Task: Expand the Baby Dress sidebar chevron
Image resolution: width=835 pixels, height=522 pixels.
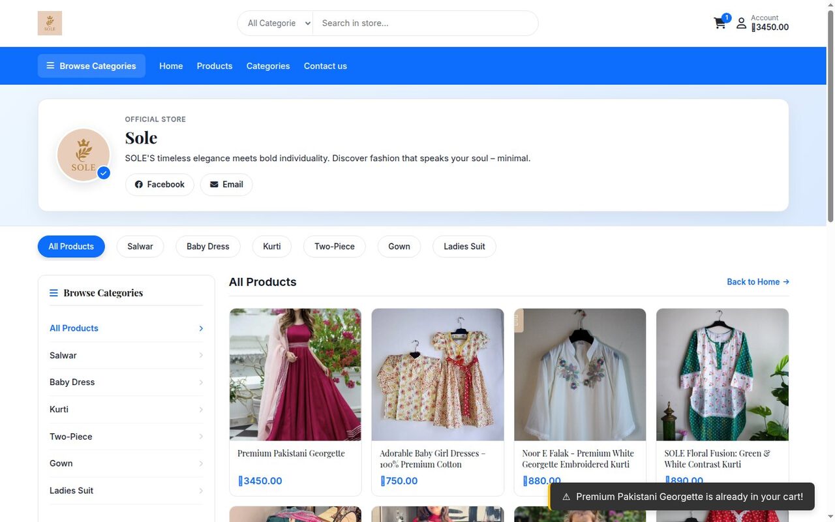Action: [x=201, y=382]
